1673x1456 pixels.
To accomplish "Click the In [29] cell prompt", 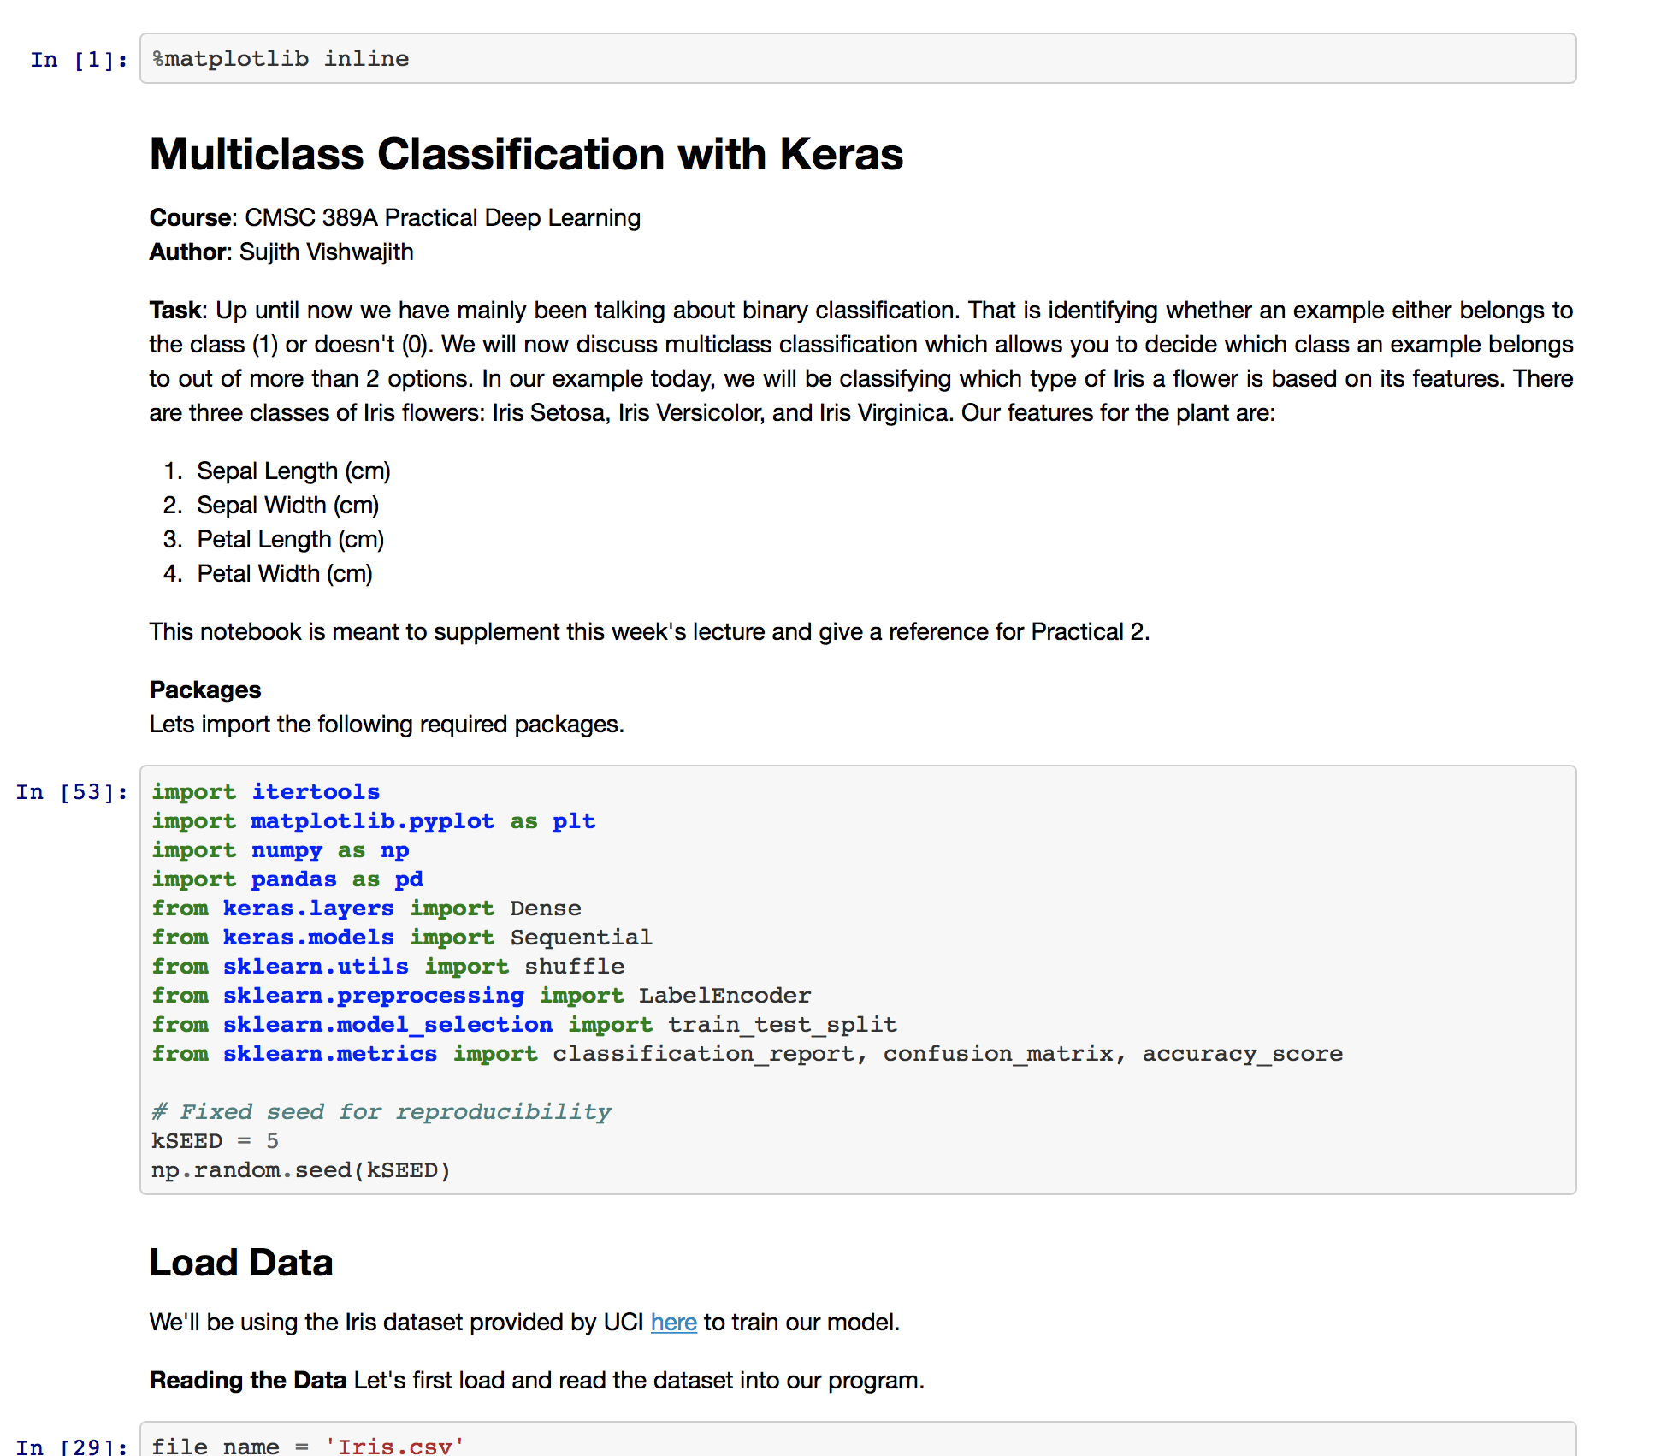I will pyautogui.click(x=72, y=1446).
